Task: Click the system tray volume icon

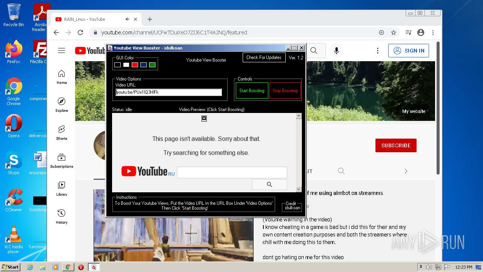Action: (x=429, y=267)
